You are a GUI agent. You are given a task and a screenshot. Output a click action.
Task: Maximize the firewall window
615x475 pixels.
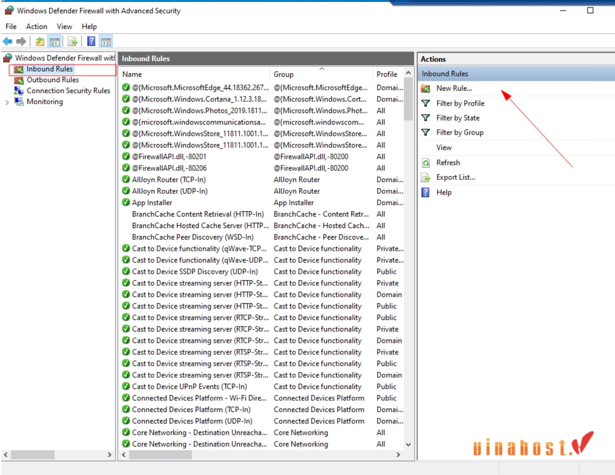pos(590,11)
